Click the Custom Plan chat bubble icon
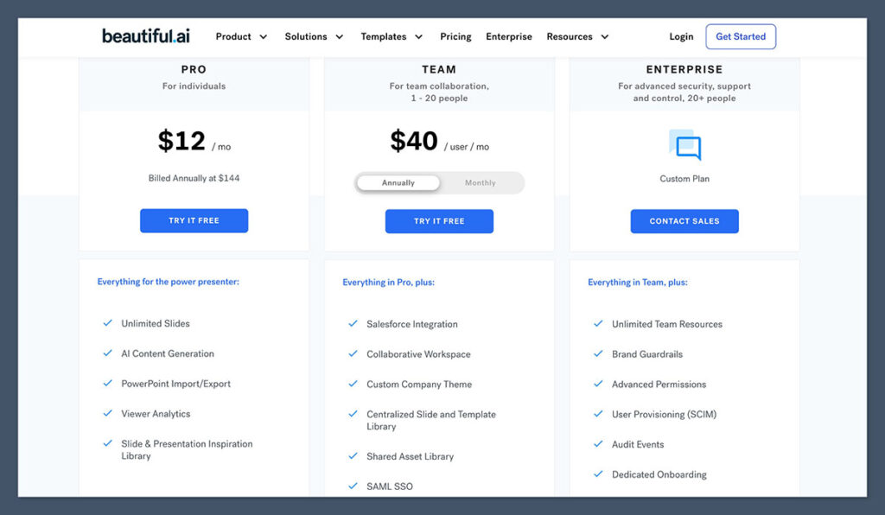885x515 pixels. point(684,145)
